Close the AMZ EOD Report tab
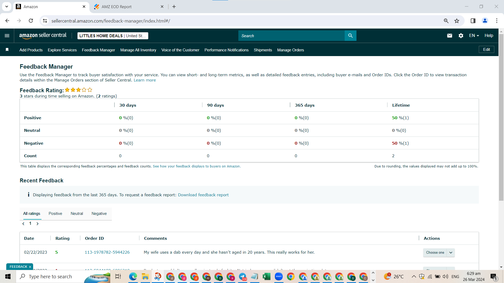 click(162, 7)
